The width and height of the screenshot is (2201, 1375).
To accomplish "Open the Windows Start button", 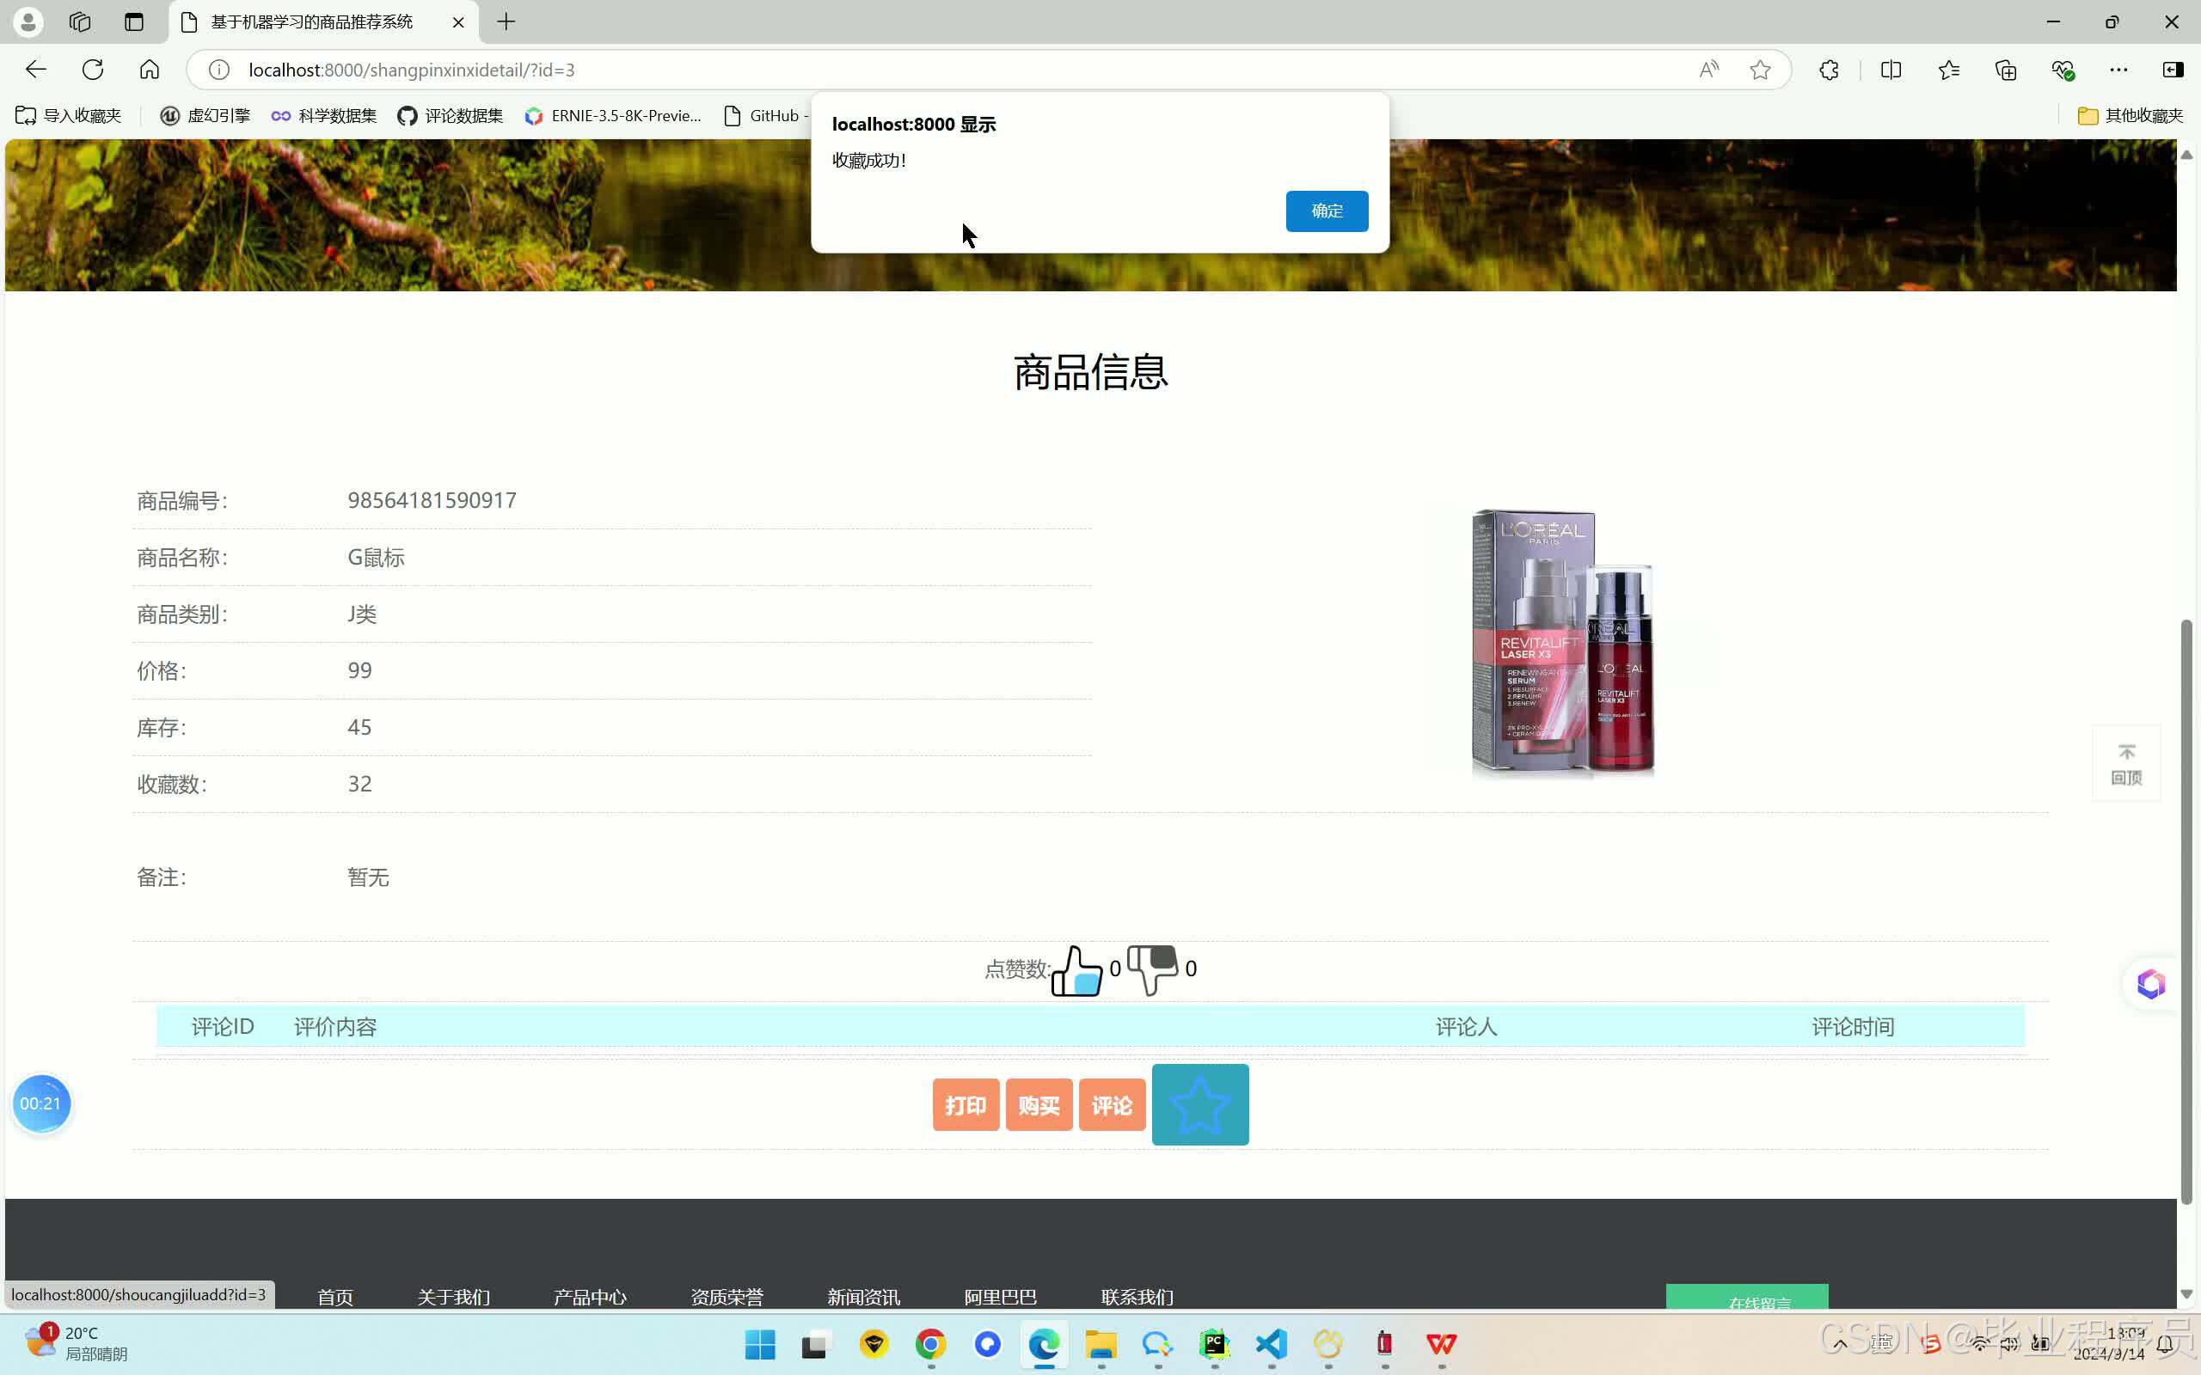I will pyautogui.click(x=759, y=1344).
